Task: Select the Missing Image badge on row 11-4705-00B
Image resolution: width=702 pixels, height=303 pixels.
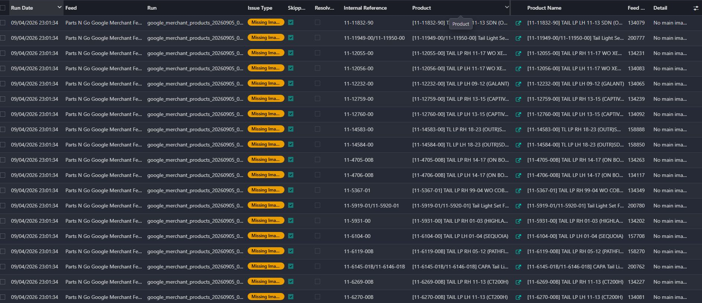Action: [266, 159]
